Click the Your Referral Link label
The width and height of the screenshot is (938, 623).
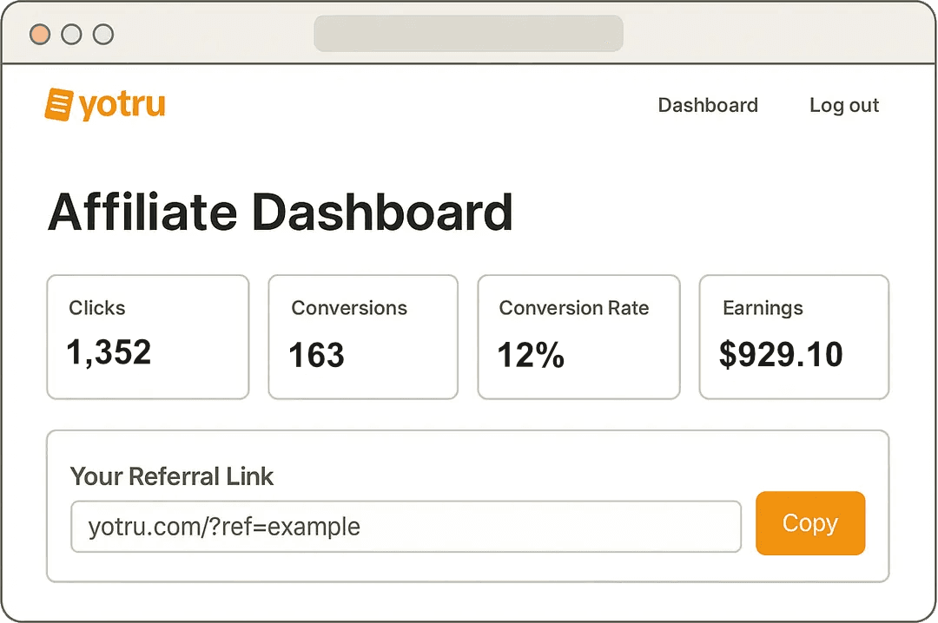point(171,476)
